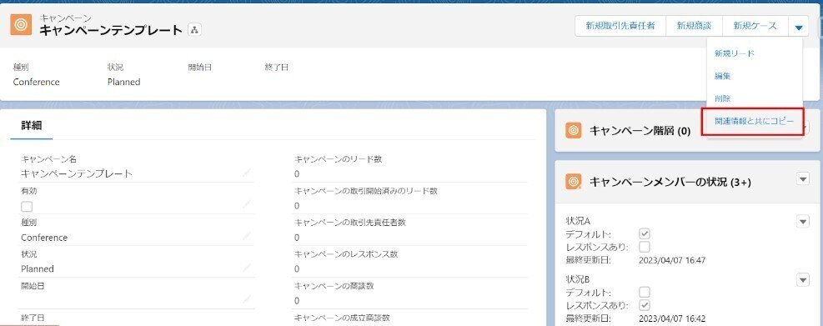Click the Conference value under header 種別
The image size is (823, 326).
(x=36, y=82)
